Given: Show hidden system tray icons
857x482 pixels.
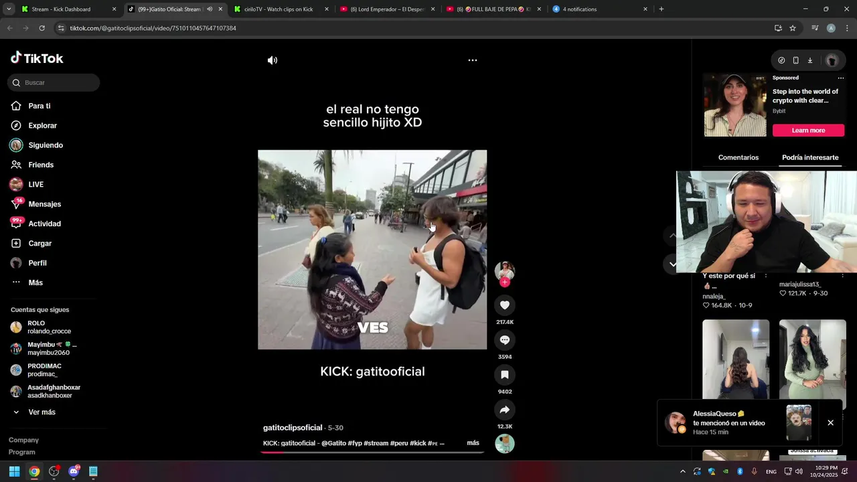Looking at the screenshot, I should (x=682, y=471).
